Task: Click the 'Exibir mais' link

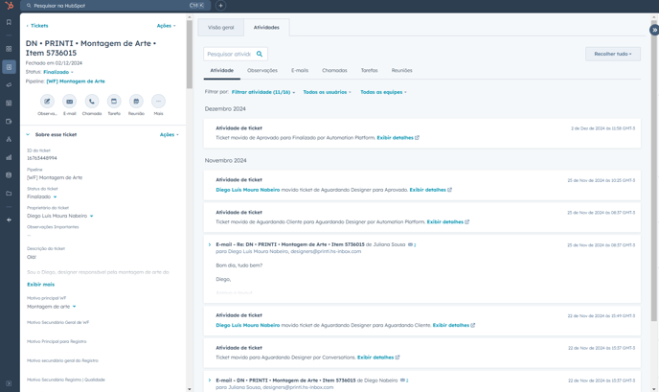Action: (x=40, y=285)
